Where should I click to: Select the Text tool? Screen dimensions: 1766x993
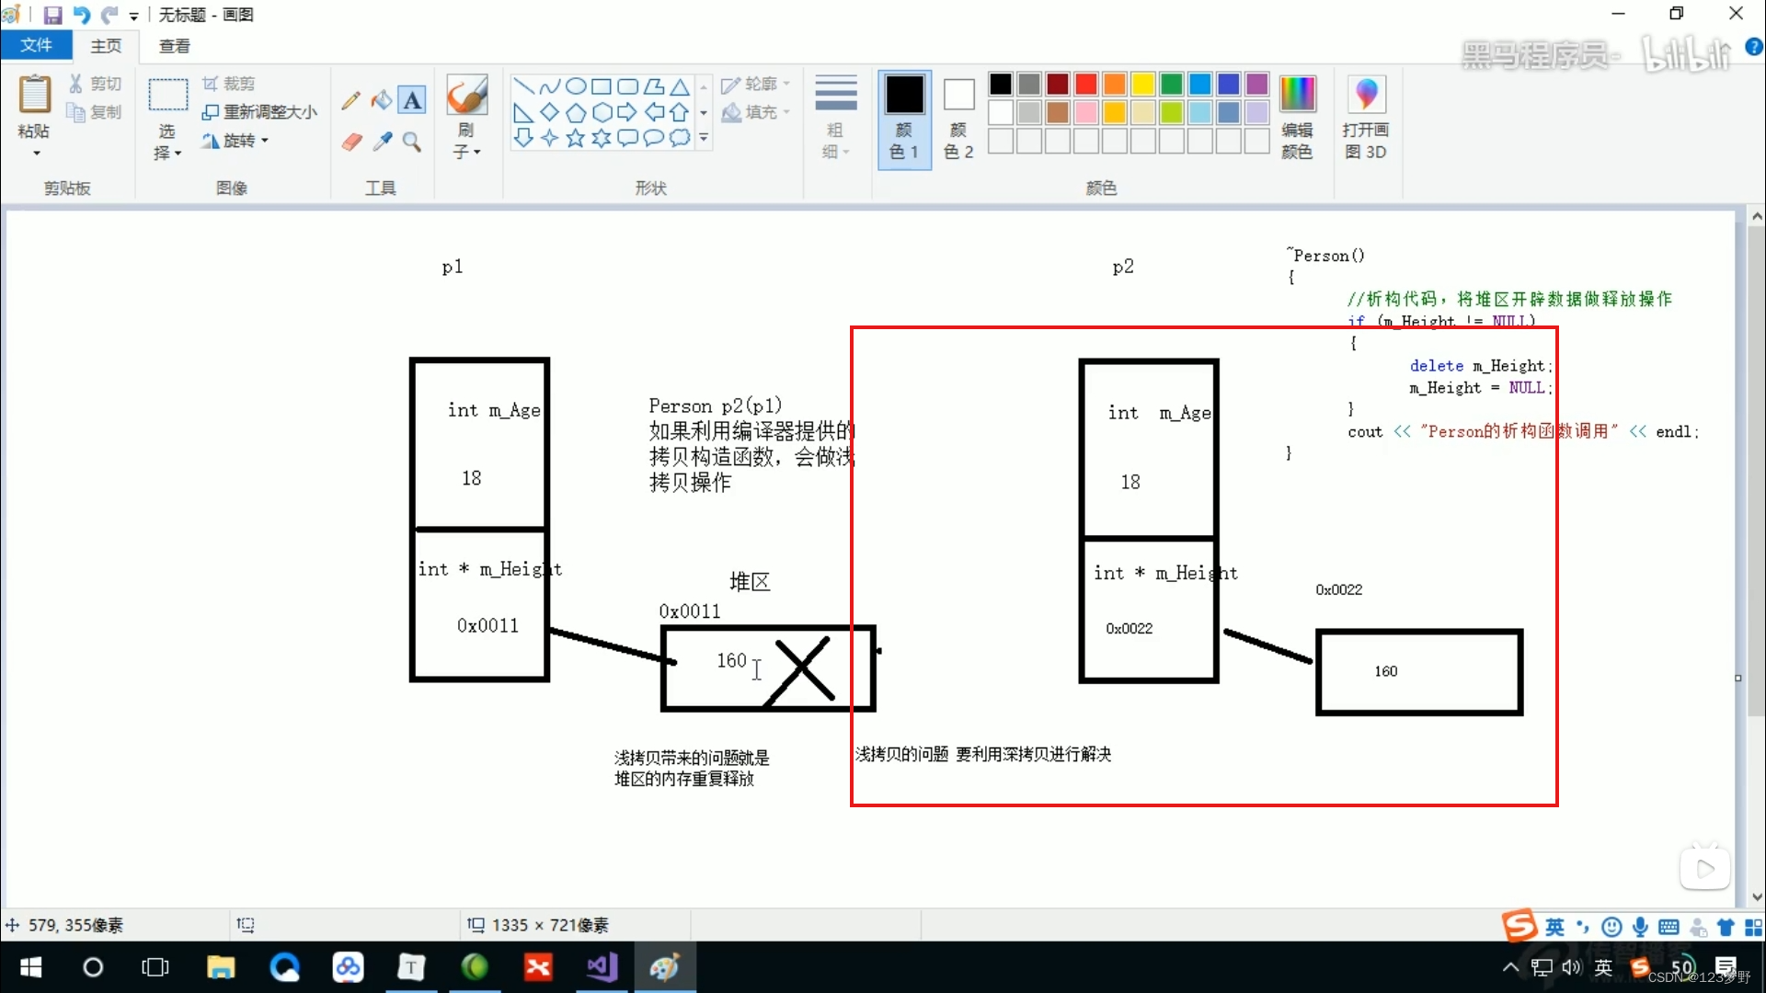click(412, 100)
